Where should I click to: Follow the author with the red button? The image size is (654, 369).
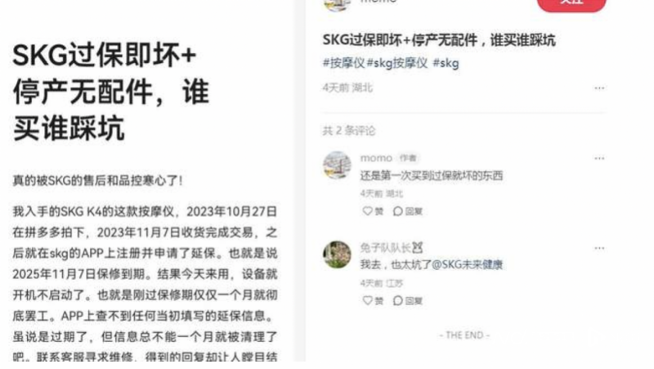tap(571, 4)
